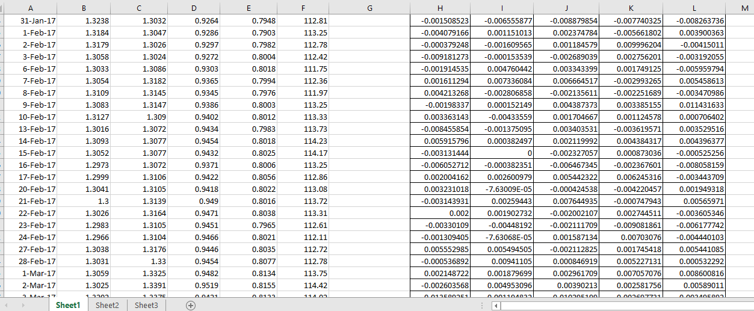
Task: Click cell value 0.9264
Action: click(x=193, y=20)
